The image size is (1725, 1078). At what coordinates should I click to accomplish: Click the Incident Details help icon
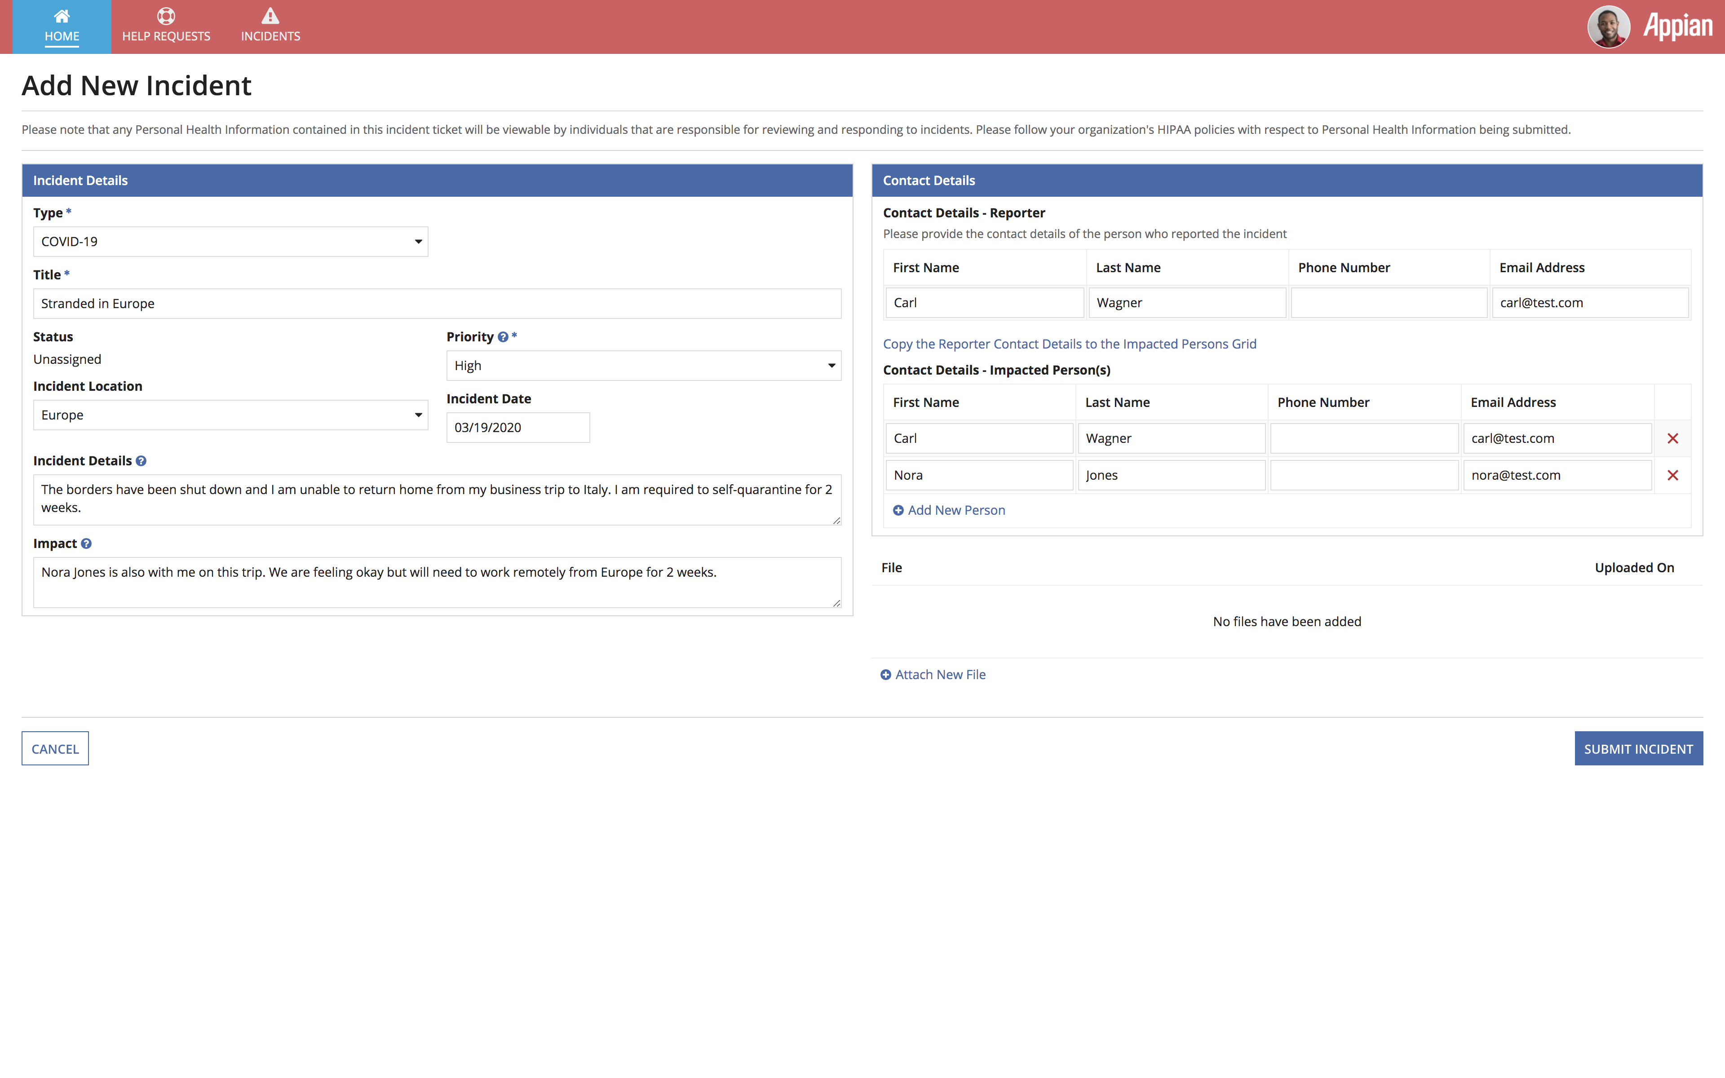pyautogui.click(x=141, y=461)
